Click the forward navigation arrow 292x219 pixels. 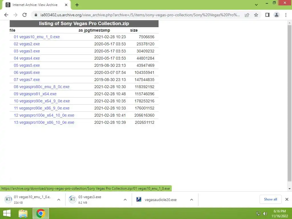(15, 15)
